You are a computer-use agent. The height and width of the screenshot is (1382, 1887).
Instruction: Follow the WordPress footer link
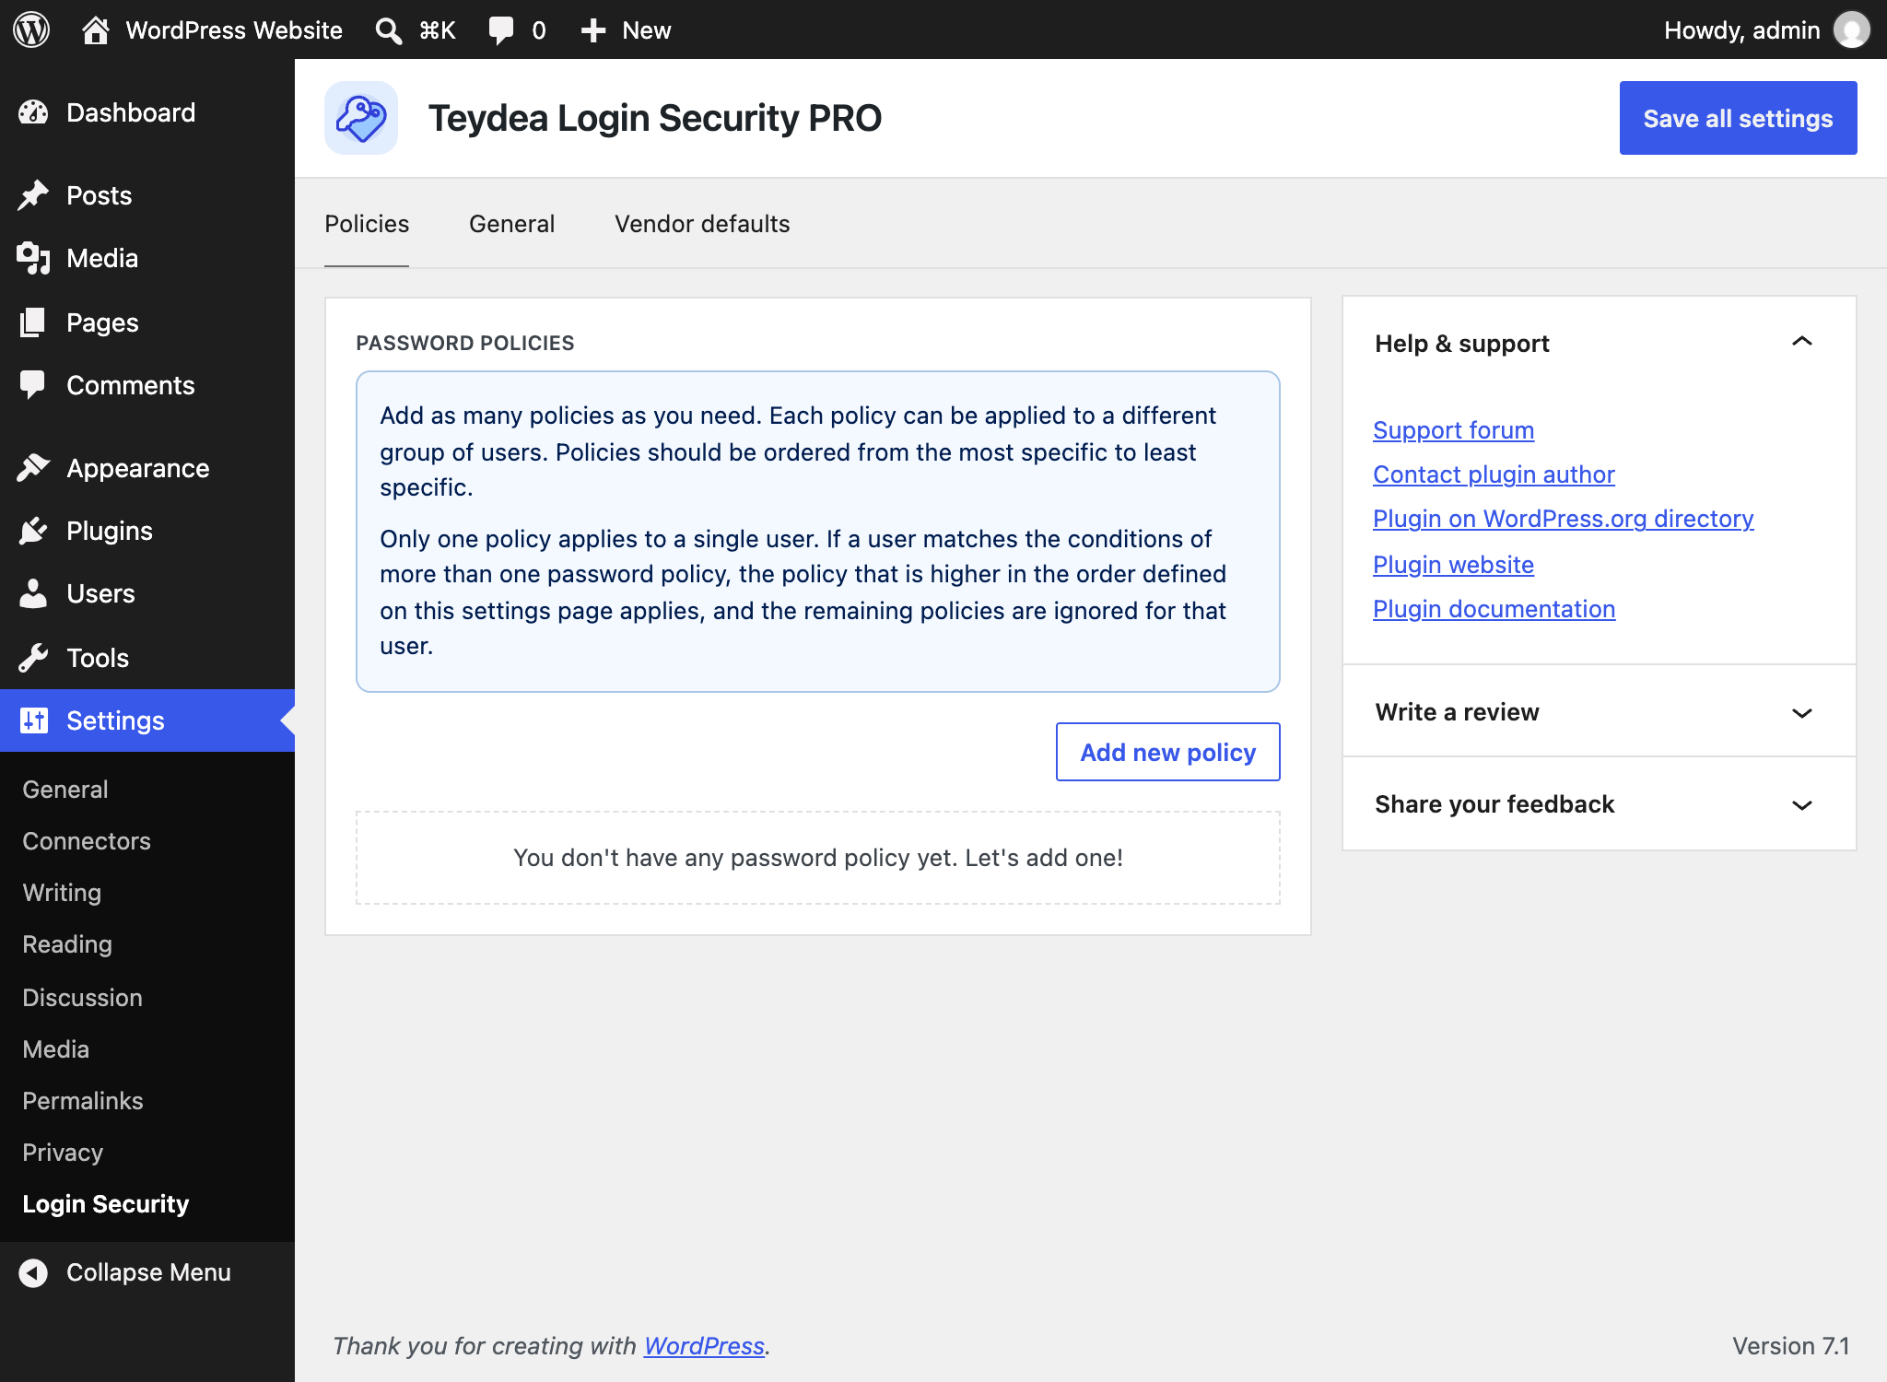(704, 1346)
